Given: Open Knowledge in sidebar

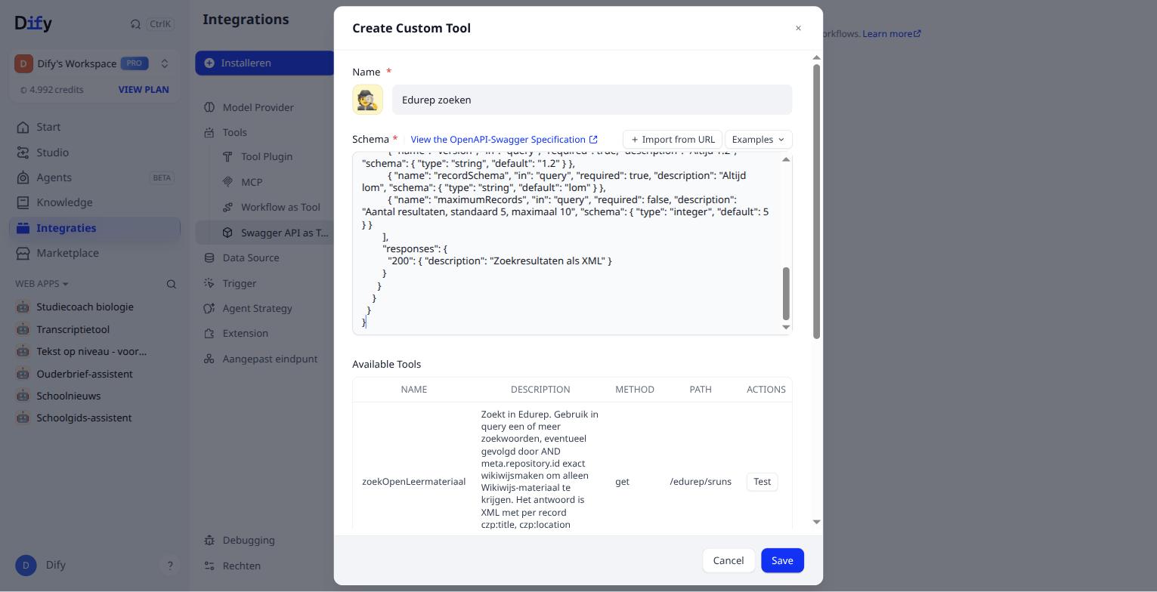Looking at the screenshot, I should (94, 202).
